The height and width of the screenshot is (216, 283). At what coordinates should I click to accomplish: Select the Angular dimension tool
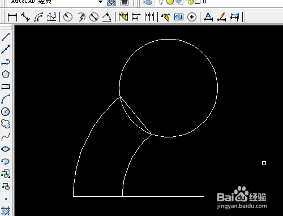(x=107, y=17)
